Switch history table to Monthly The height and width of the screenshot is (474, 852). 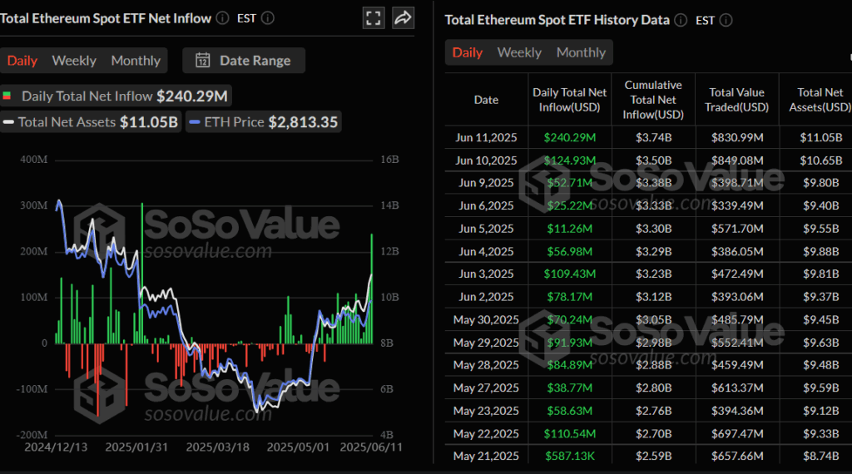581,52
